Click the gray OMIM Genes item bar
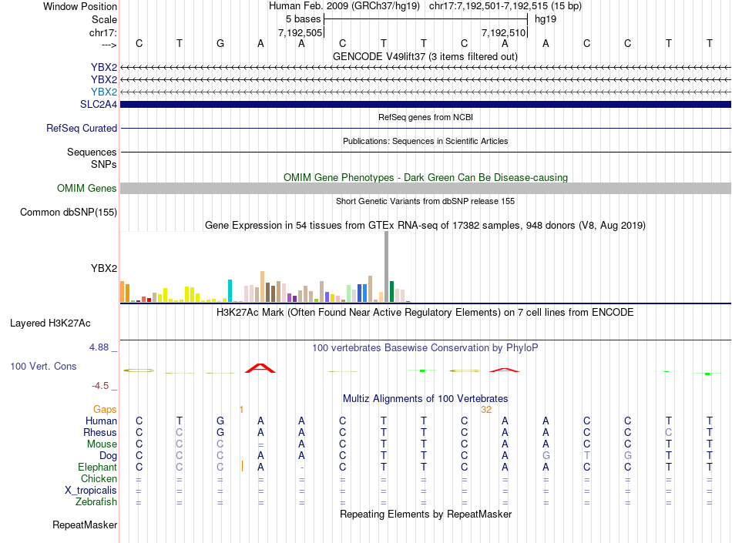The height and width of the screenshot is (543, 732). tap(425, 189)
